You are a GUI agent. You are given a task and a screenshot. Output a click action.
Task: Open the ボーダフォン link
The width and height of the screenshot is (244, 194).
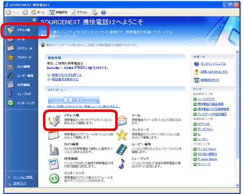[205, 129]
